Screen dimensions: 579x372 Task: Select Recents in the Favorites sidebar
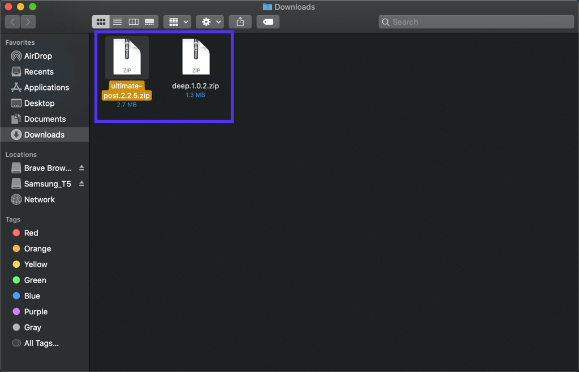pyautogui.click(x=37, y=71)
